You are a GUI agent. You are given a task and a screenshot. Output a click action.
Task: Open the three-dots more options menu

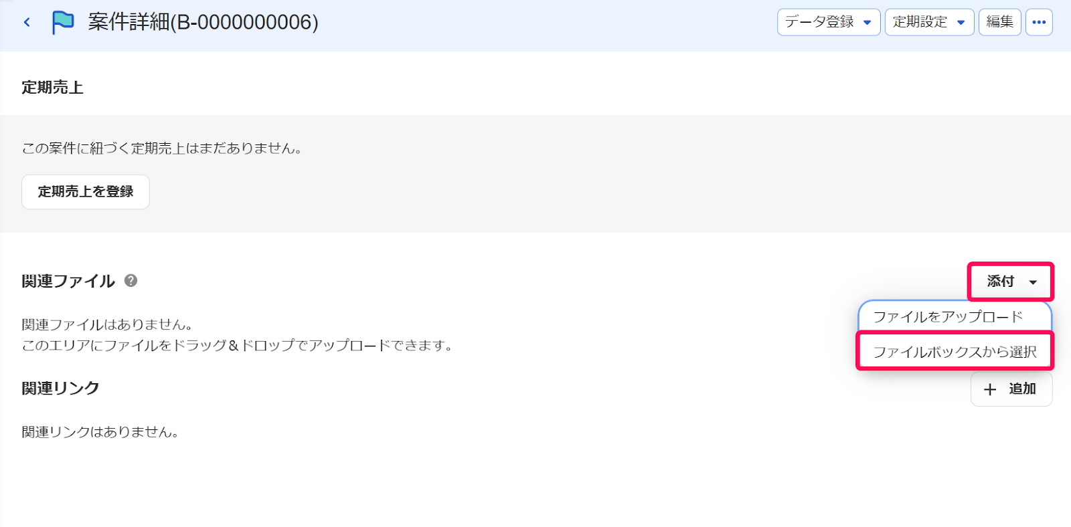click(1039, 22)
